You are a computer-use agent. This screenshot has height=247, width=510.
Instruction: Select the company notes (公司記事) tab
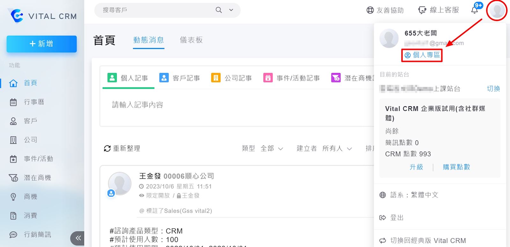[232, 78]
